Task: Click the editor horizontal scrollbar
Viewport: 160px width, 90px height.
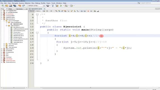Action: point(90,87)
